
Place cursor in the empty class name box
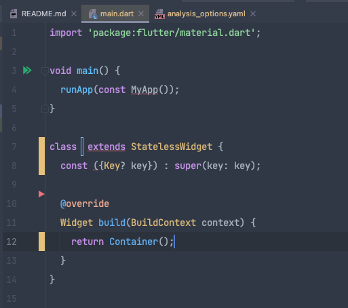click(x=82, y=147)
